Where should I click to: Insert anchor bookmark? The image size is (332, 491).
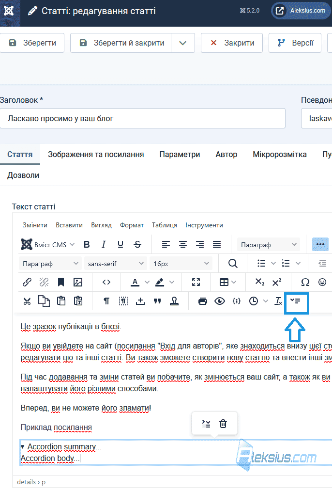[x=61, y=282]
